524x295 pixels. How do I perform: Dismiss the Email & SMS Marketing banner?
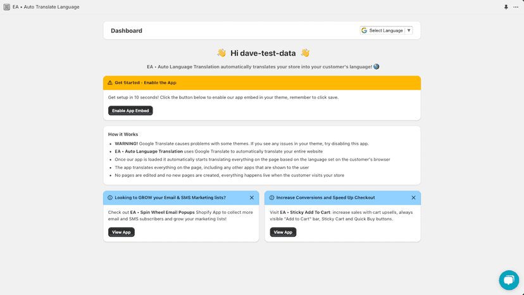click(x=252, y=198)
